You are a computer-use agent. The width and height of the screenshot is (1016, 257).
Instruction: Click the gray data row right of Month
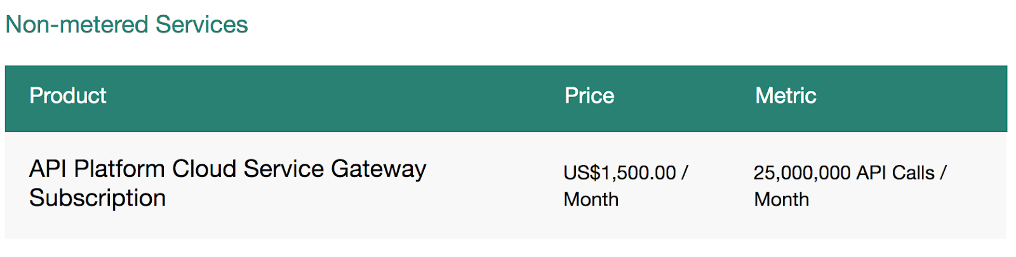pos(908,209)
